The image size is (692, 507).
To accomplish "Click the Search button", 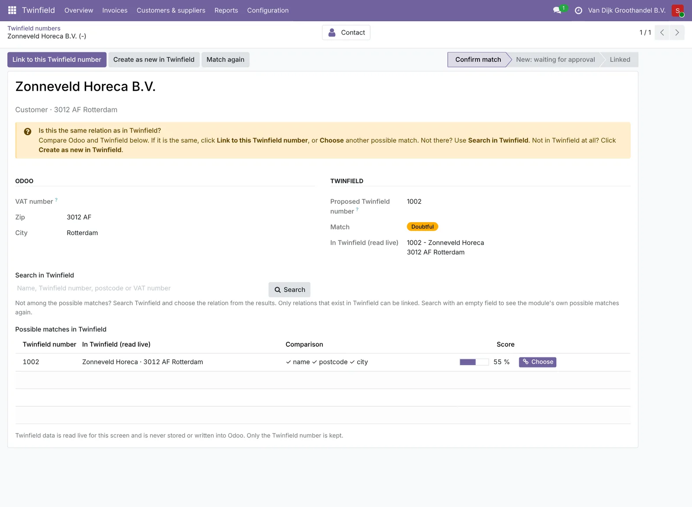I will (289, 290).
